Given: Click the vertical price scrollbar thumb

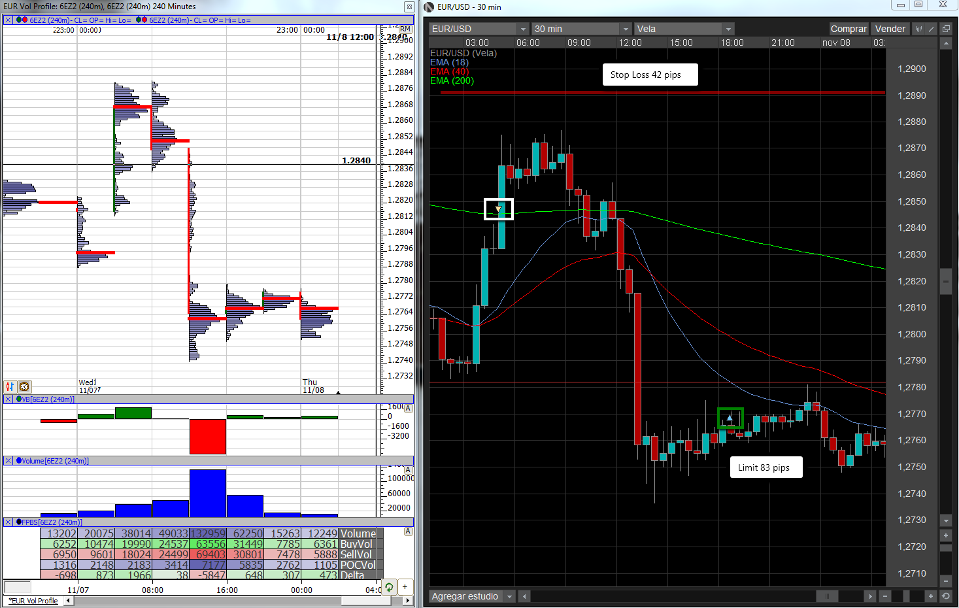Looking at the screenshot, I should (x=946, y=281).
